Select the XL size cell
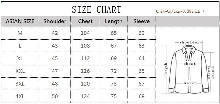Viewport: 220px width, 104px height. click(20, 58)
